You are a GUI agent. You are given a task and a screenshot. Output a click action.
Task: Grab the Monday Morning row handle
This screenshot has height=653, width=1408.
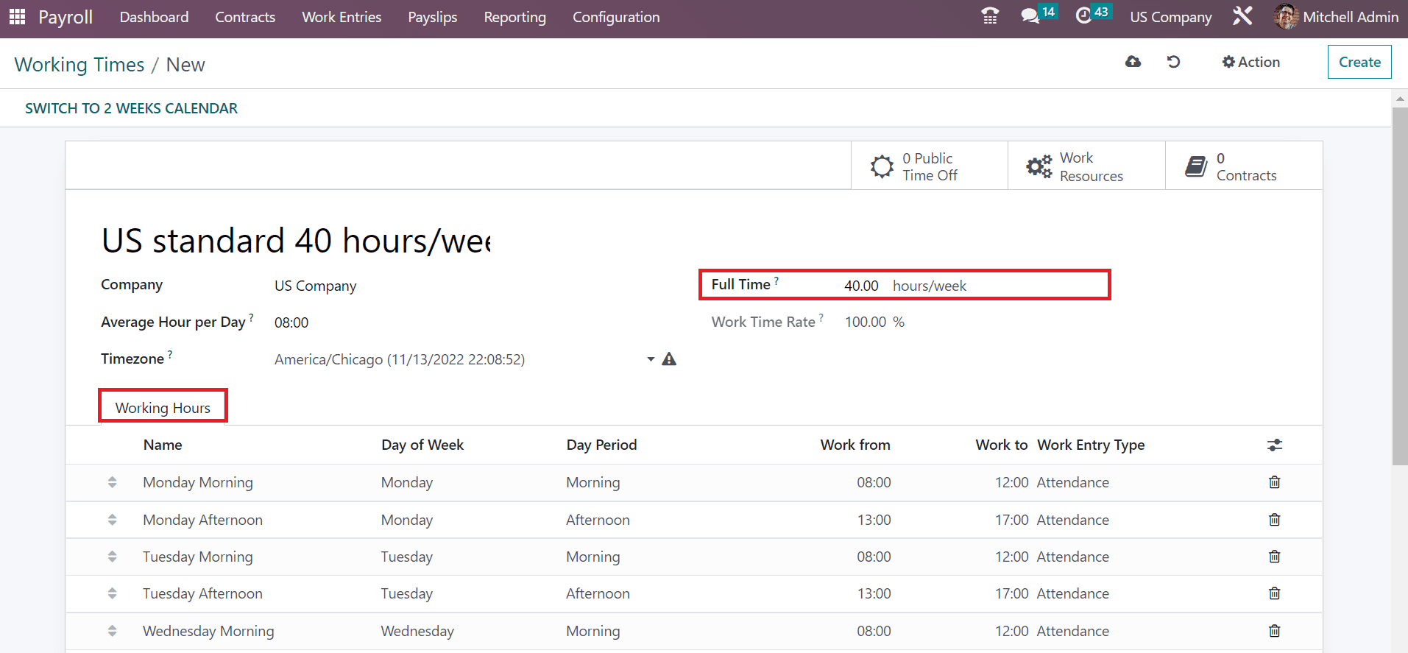tap(112, 482)
